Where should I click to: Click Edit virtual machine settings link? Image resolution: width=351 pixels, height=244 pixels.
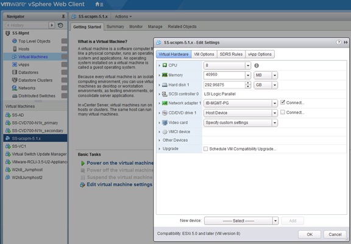[119, 184]
